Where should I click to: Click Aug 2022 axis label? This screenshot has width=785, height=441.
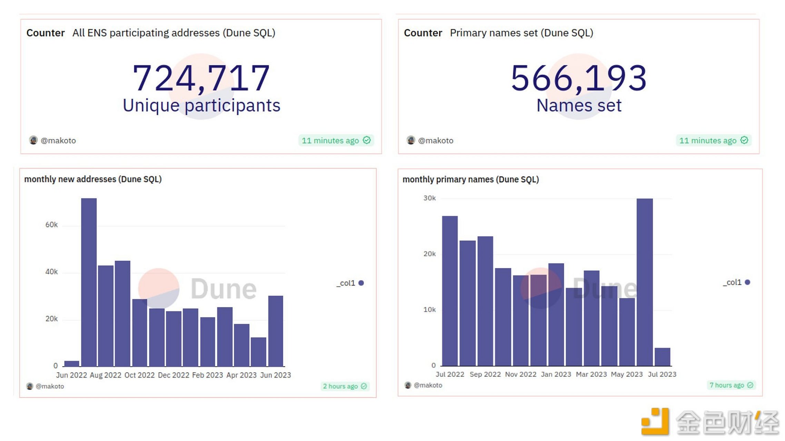tap(106, 375)
